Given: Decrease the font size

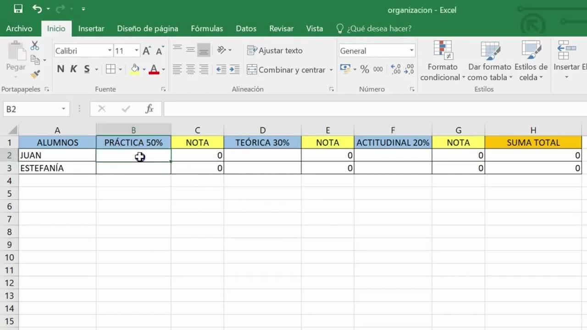Looking at the screenshot, I should pos(160,51).
